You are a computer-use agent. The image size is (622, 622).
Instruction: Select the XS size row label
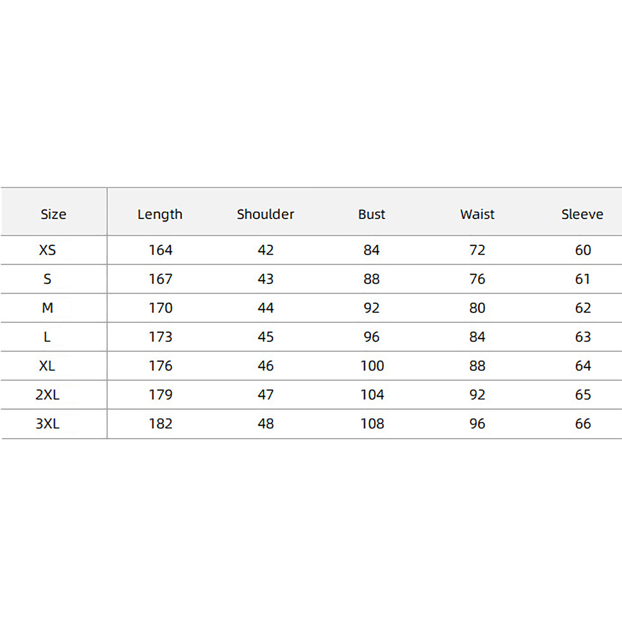tap(47, 250)
